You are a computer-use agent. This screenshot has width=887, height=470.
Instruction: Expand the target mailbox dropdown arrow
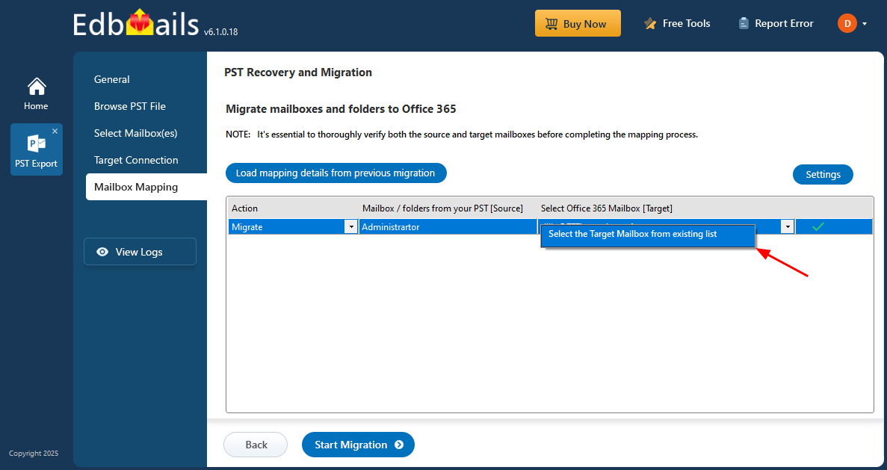click(x=787, y=227)
